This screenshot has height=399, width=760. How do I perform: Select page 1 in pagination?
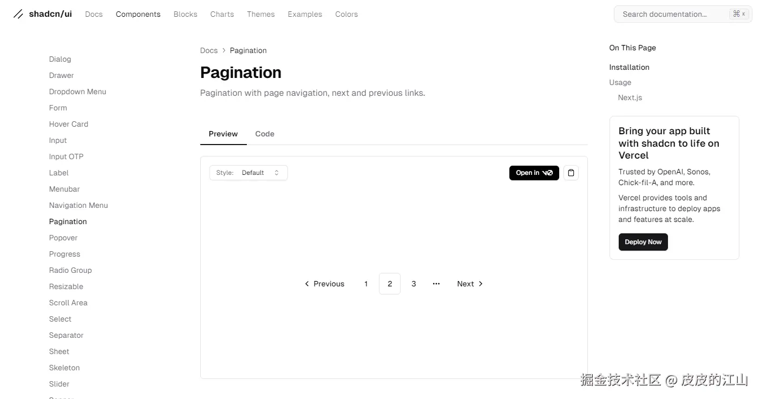pyautogui.click(x=366, y=284)
